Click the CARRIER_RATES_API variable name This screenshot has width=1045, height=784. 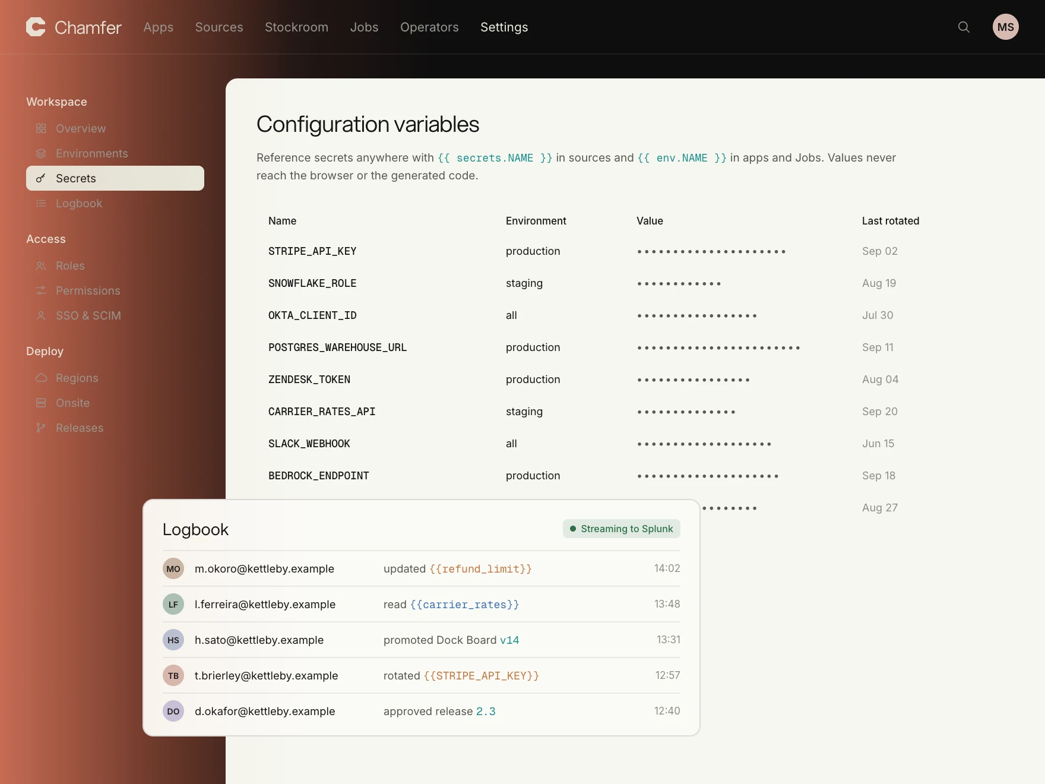click(x=322, y=412)
